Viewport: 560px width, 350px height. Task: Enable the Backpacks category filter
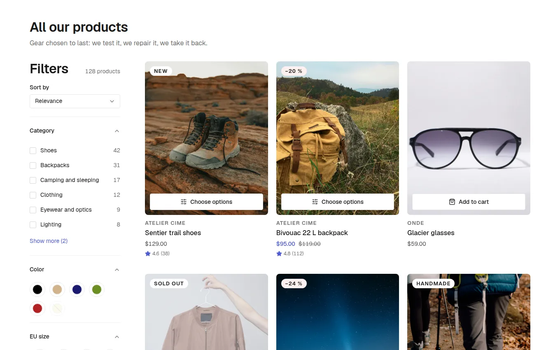point(33,166)
